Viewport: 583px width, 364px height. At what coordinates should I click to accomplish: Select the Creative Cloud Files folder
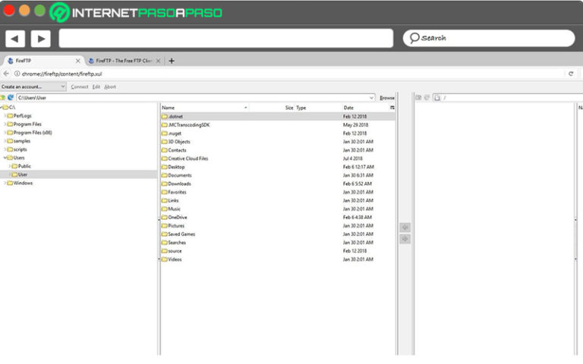click(188, 158)
